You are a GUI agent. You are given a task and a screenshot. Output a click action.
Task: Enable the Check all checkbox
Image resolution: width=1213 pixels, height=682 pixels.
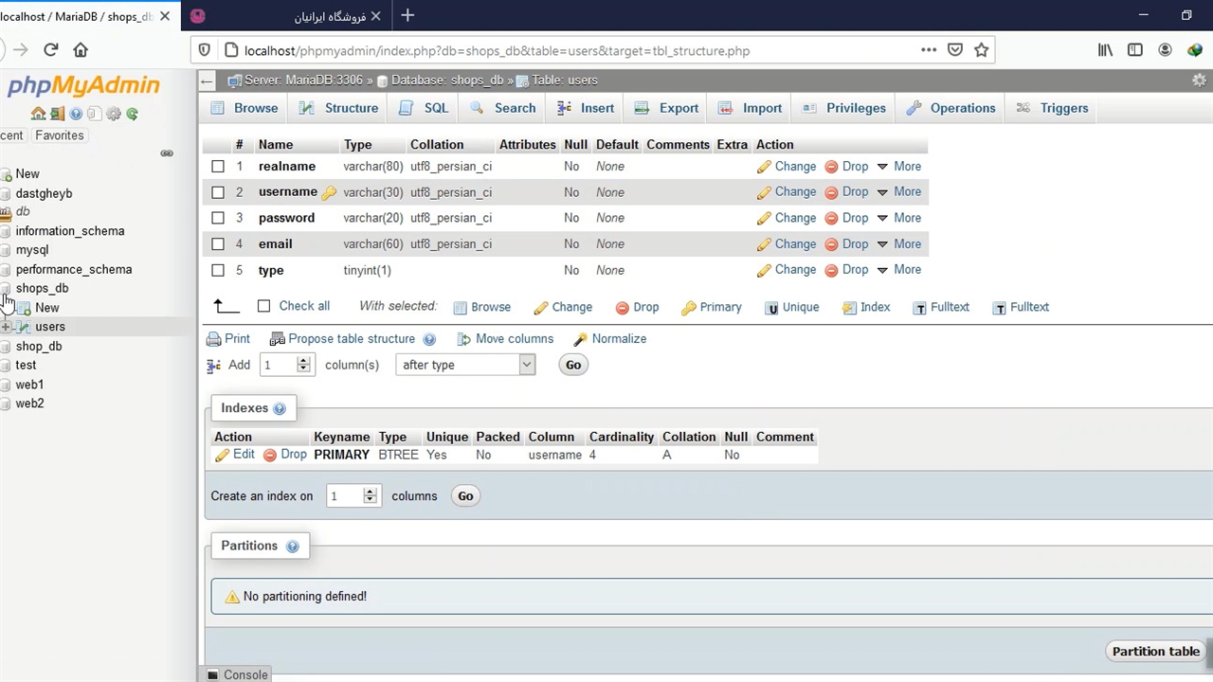click(x=264, y=306)
